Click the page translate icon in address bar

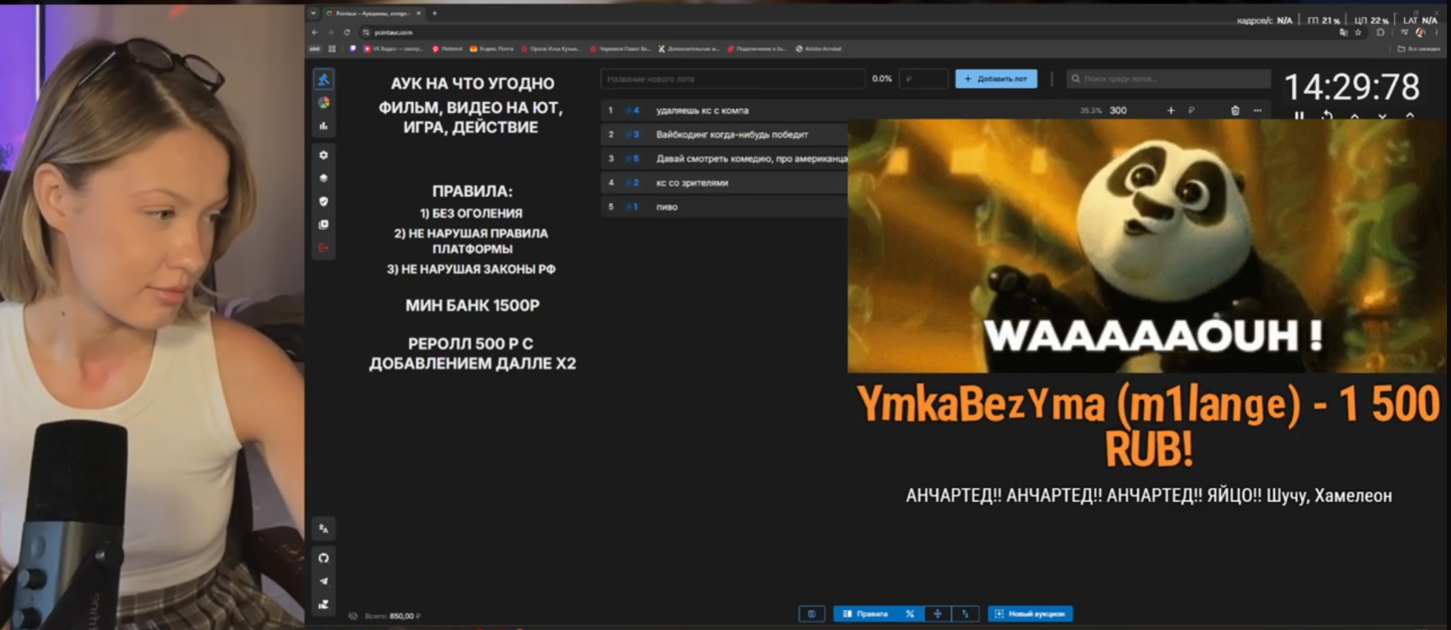click(x=1343, y=32)
